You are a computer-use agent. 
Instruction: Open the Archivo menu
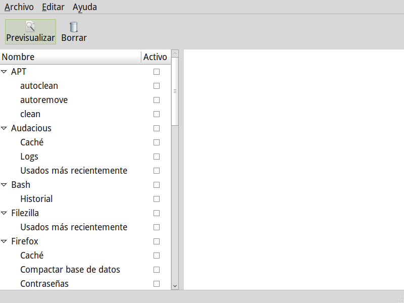pos(19,7)
